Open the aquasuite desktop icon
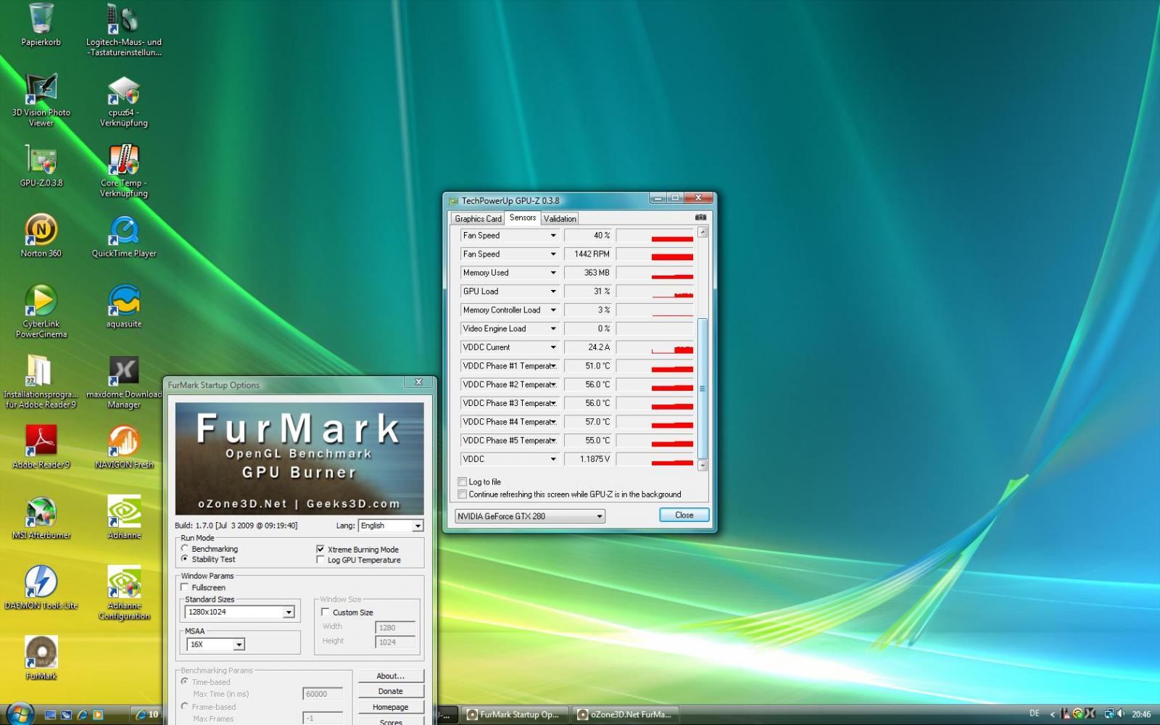1160x725 pixels. click(x=123, y=299)
